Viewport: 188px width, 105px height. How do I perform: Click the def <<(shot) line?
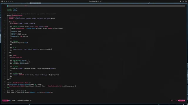click(x=20, y=62)
